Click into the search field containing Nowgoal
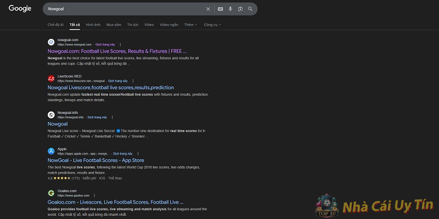The image size is (439, 219). tap(121, 9)
